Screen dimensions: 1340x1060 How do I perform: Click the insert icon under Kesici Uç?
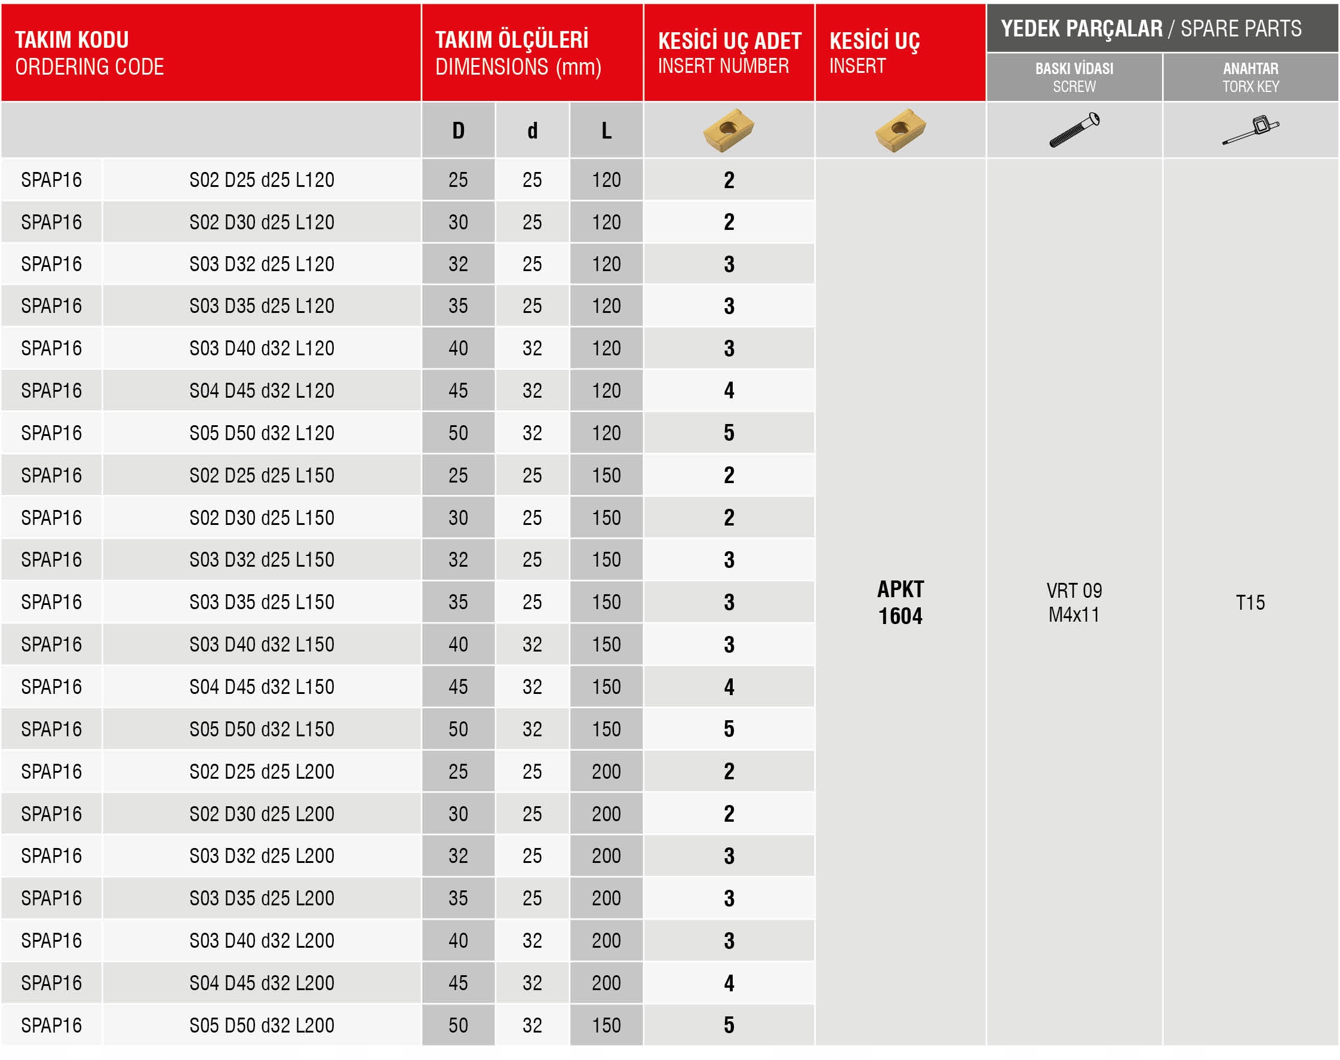[x=900, y=130]
